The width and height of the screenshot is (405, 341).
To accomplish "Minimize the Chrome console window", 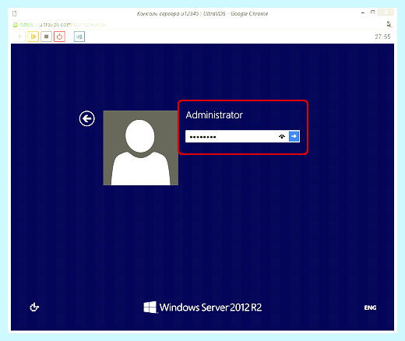I will pyautogui.click(x=363, y=12).
